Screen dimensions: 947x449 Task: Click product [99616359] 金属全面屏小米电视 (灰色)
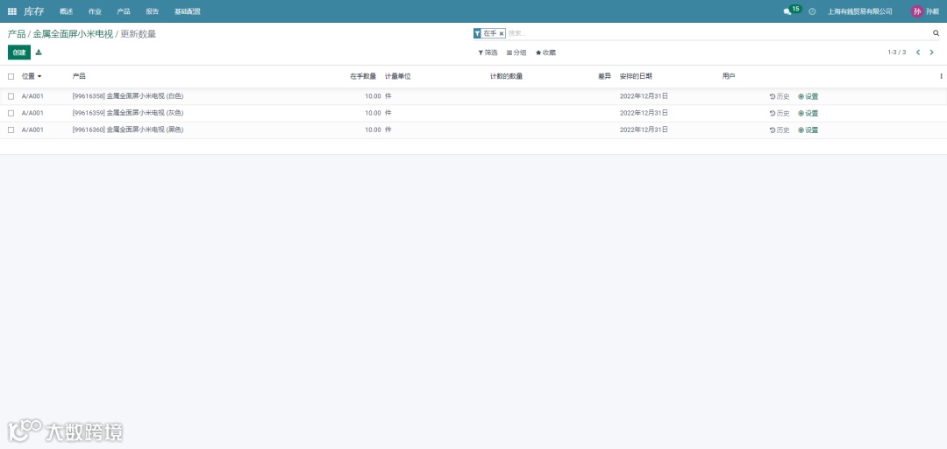[x=128, y=113]
